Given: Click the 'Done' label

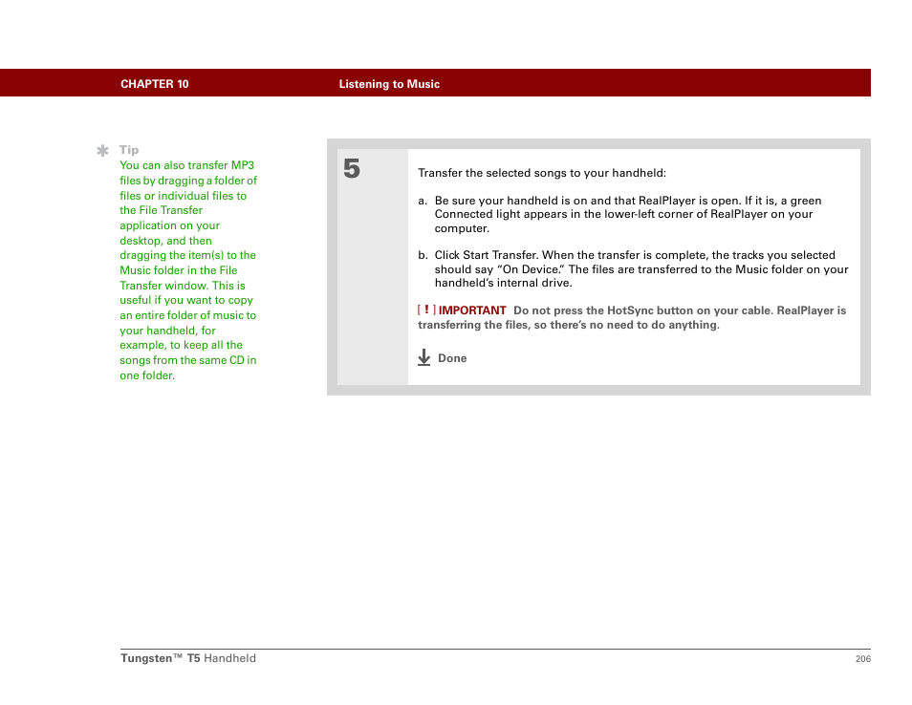Looking at the screenshot, I should click(452, 358).
